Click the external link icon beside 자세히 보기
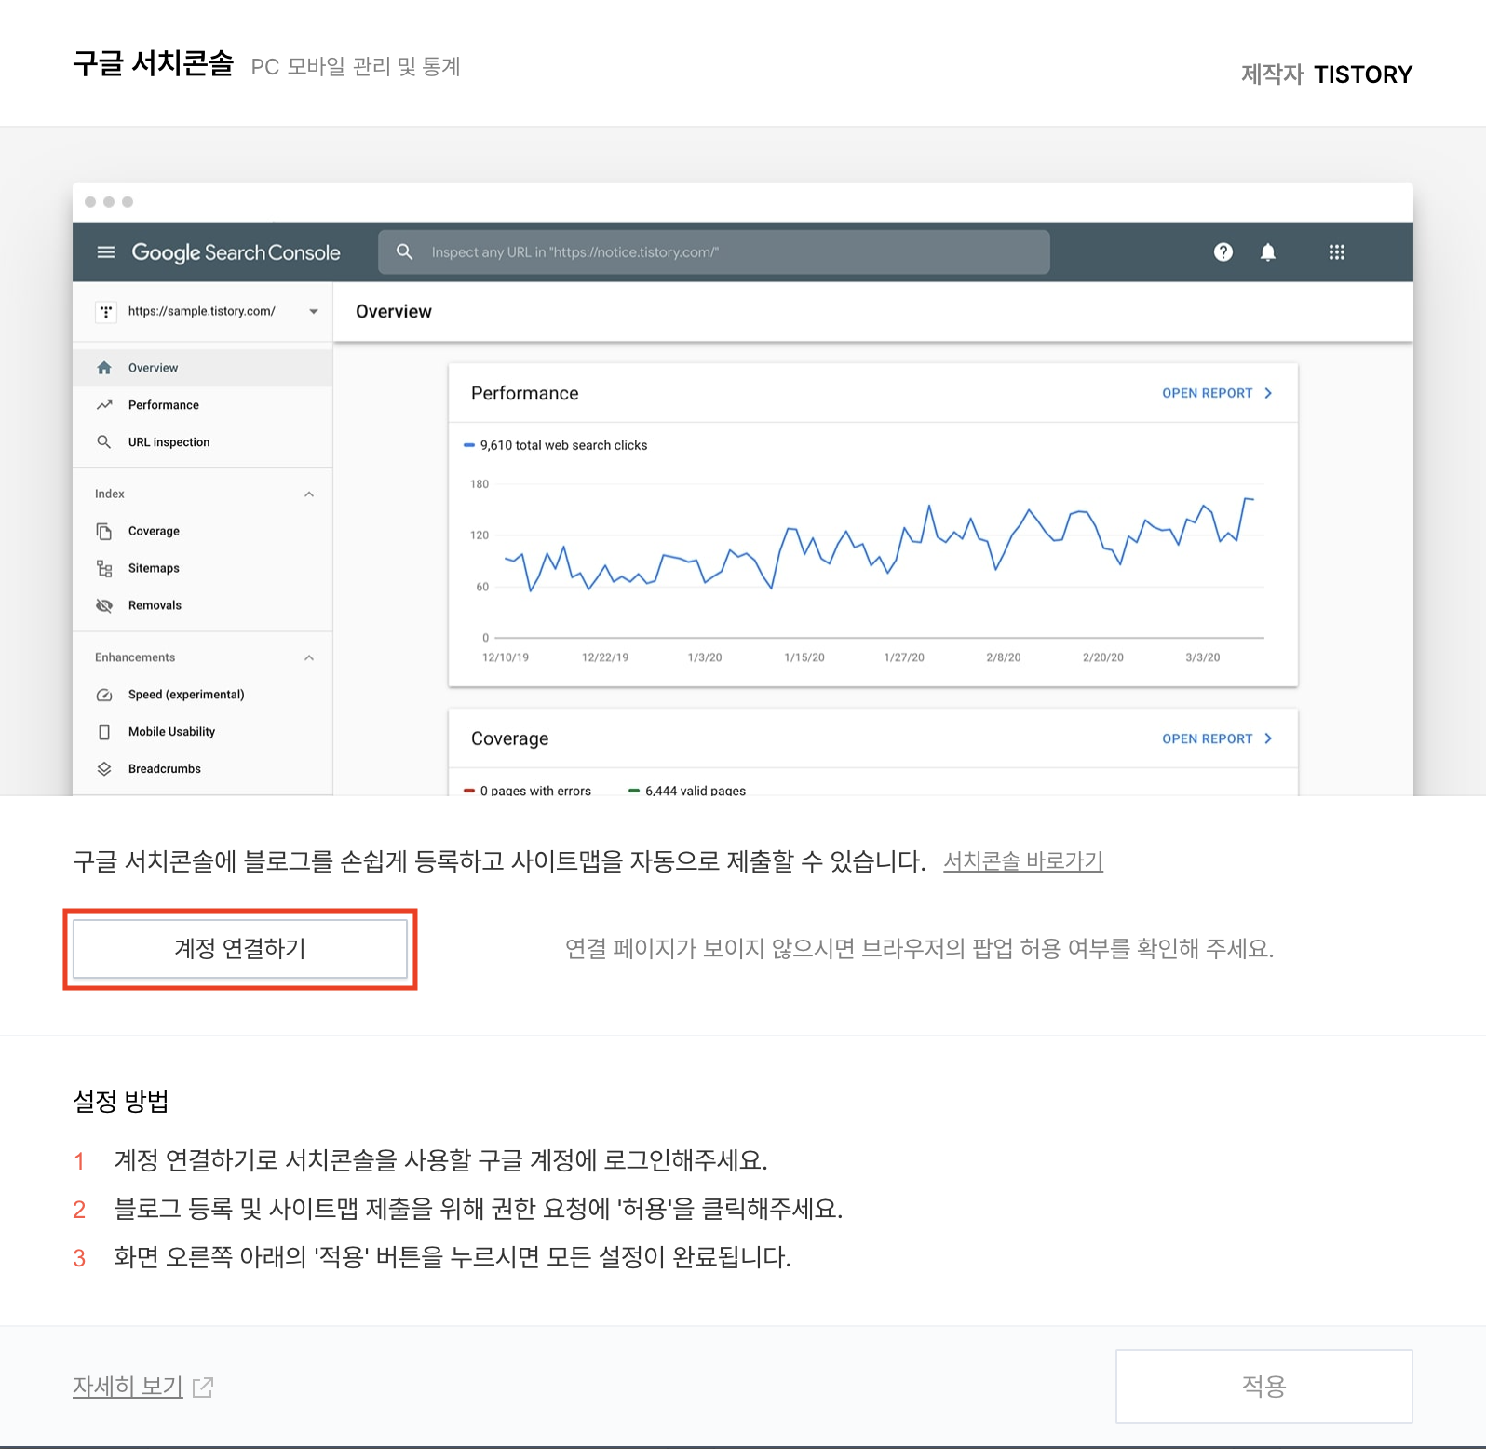 click(x=203, y=1388)
